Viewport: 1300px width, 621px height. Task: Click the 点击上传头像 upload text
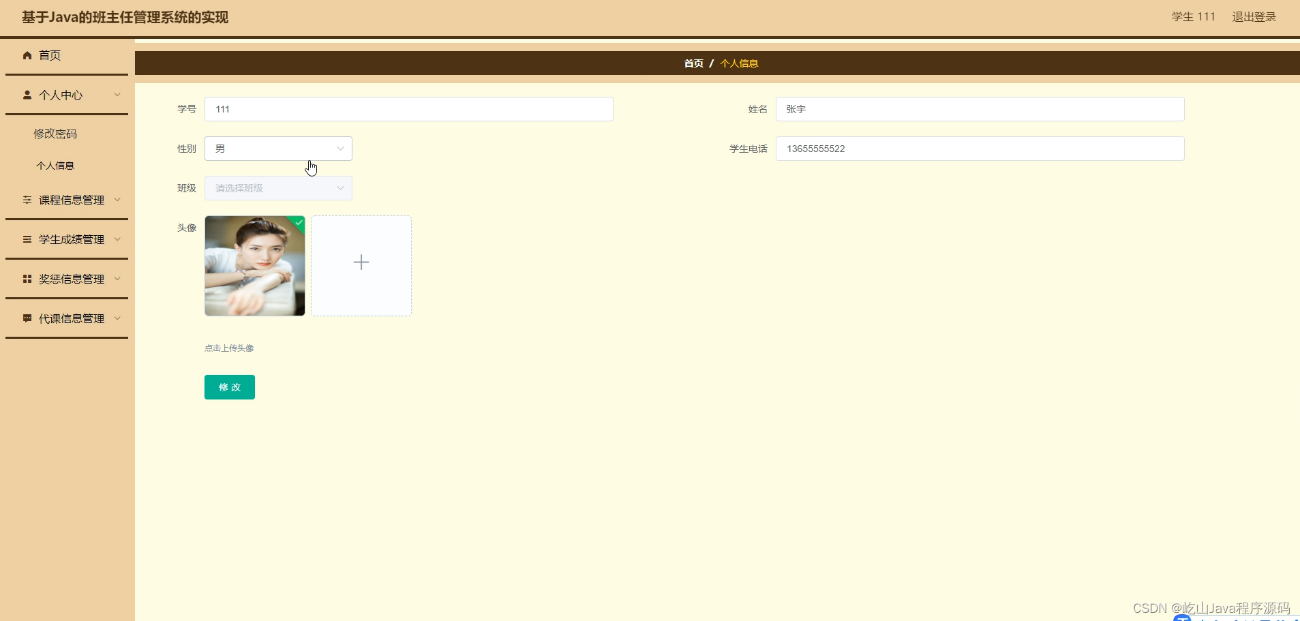point(228,347)
